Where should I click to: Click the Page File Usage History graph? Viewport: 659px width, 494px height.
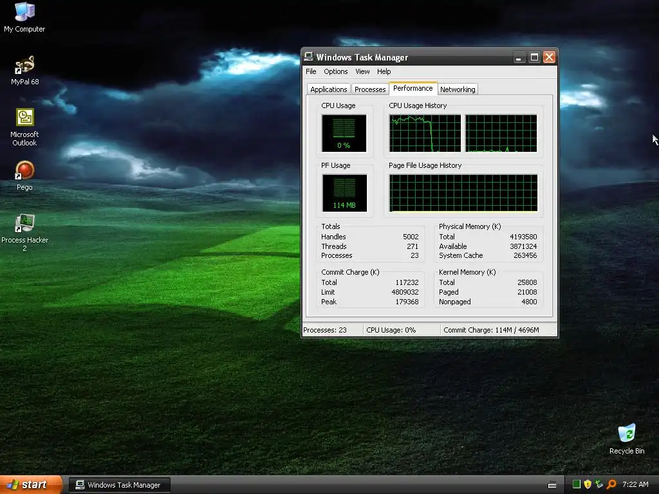(x=463, y=193)
